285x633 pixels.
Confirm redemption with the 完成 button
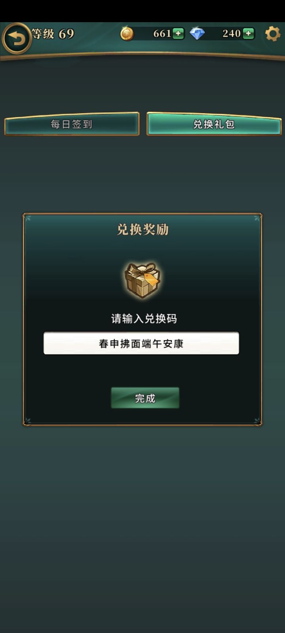click(145, 398)
